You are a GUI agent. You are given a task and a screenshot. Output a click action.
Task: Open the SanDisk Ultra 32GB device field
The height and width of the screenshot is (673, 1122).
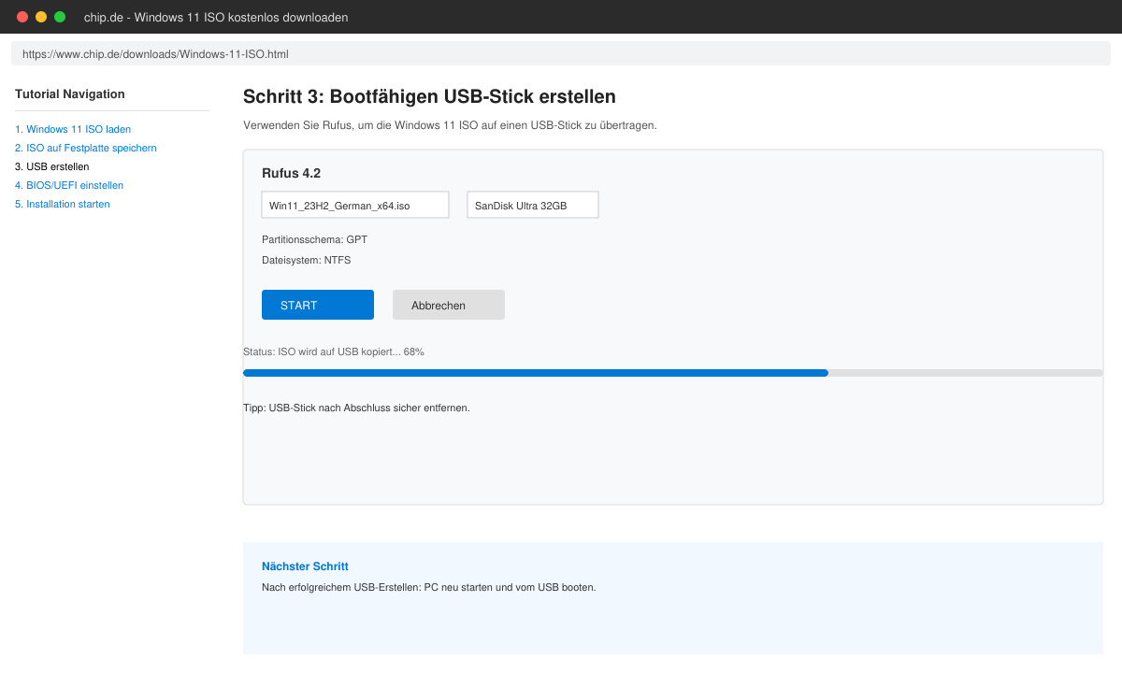pyautogui.click(x=533, y=205)
